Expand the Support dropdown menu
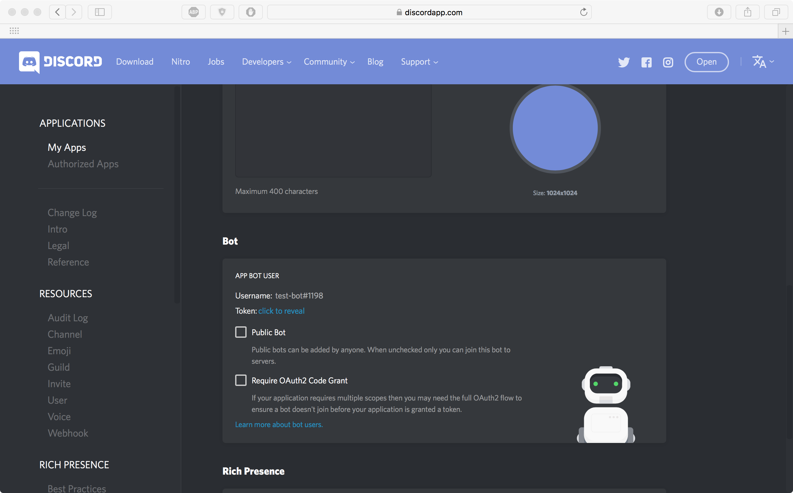The width and height of the screenshot is (793, 493). [419, 62]
